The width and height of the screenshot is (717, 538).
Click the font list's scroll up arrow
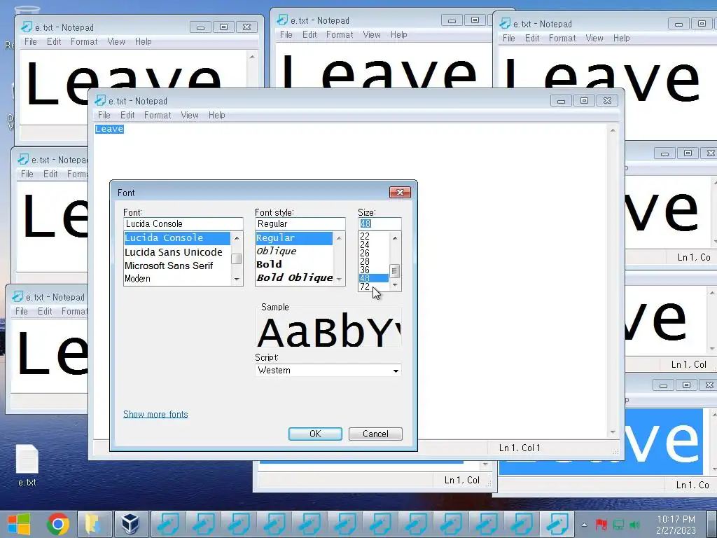click(x=237, y=238)
